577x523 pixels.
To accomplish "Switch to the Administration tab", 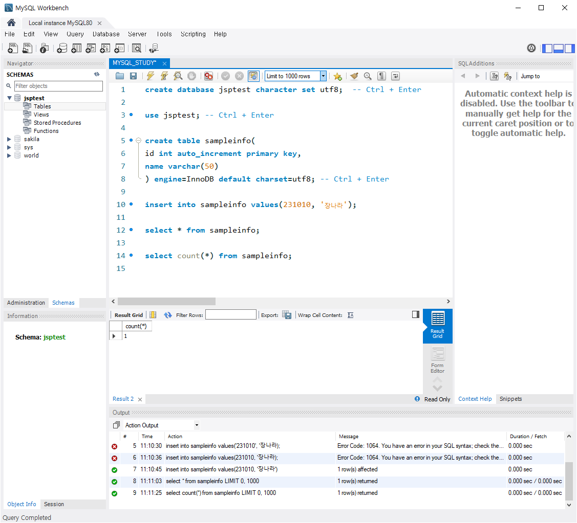I will coord(26,303).
